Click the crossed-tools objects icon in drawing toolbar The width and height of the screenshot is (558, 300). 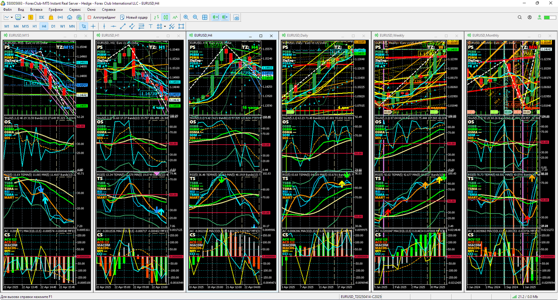172,26
